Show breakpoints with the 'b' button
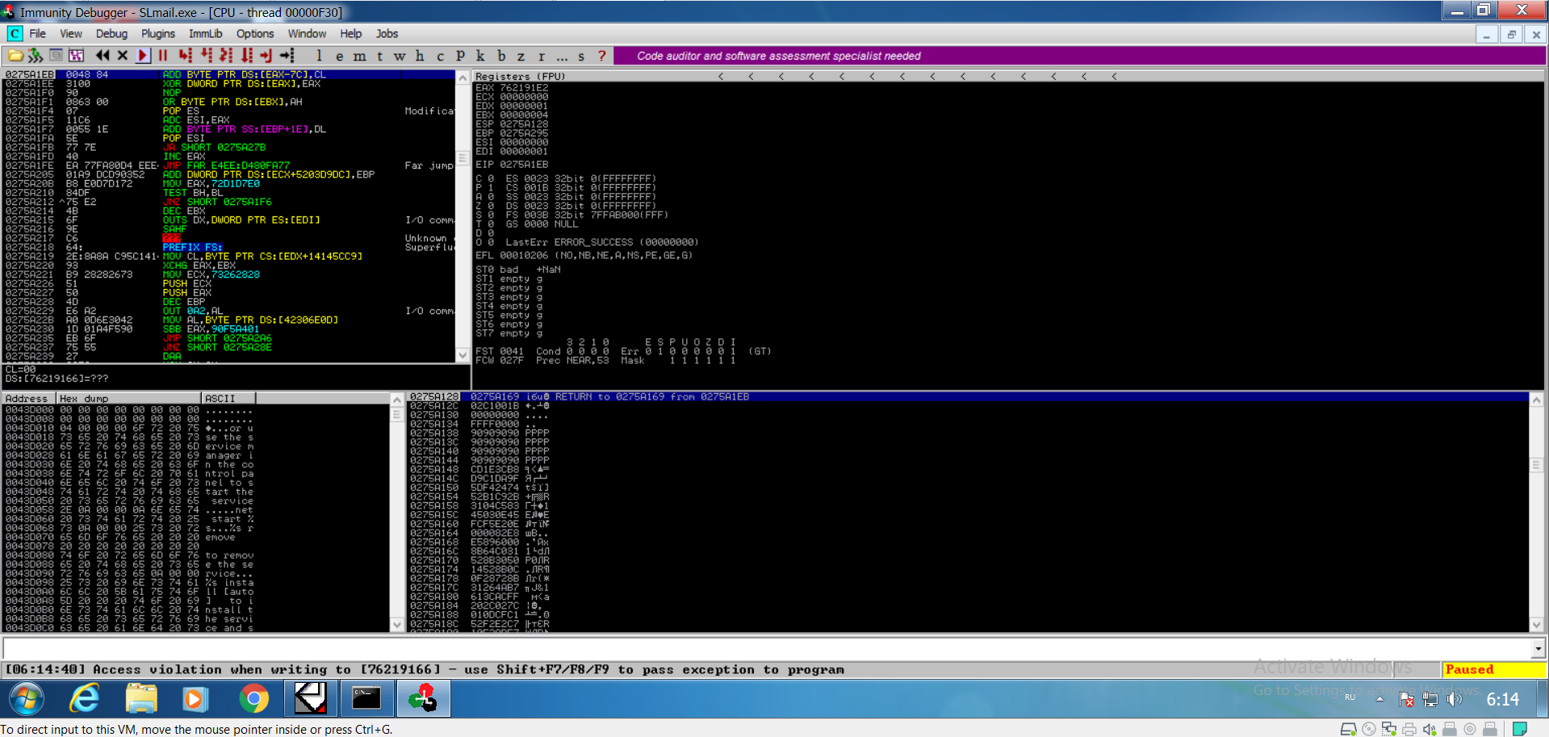Viewport: 1549px width, 737px height. pyautogui.click(x=501, y=56)
